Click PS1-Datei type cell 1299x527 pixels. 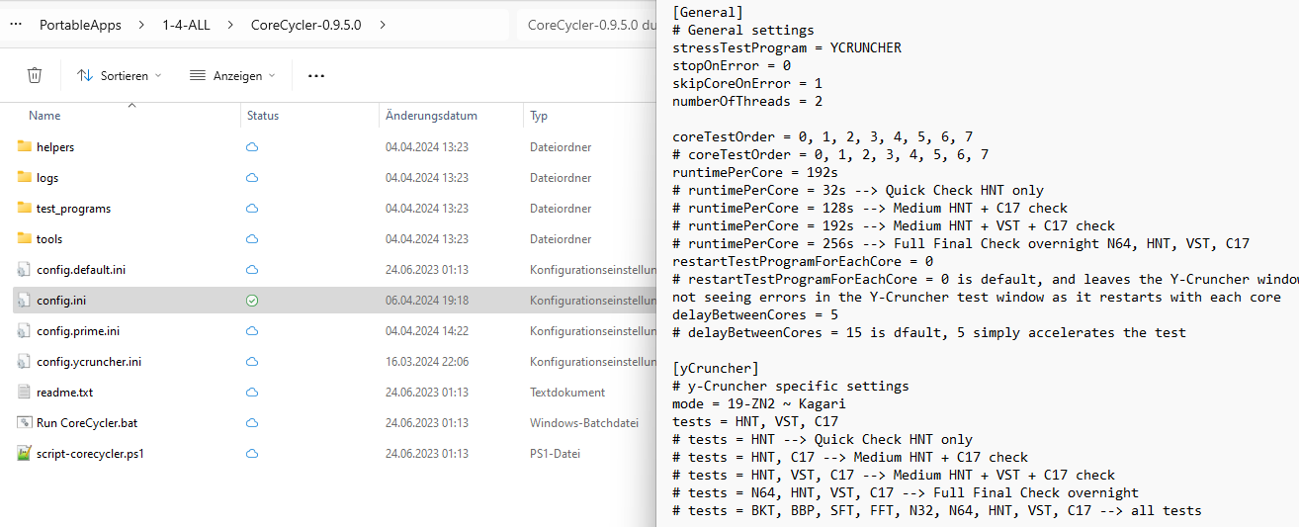pos(555,454)
